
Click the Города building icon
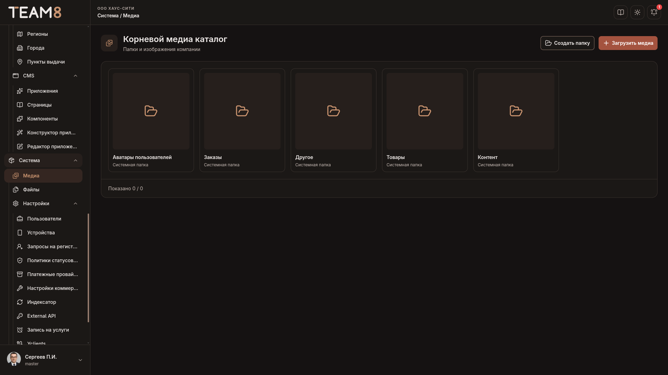20,48
